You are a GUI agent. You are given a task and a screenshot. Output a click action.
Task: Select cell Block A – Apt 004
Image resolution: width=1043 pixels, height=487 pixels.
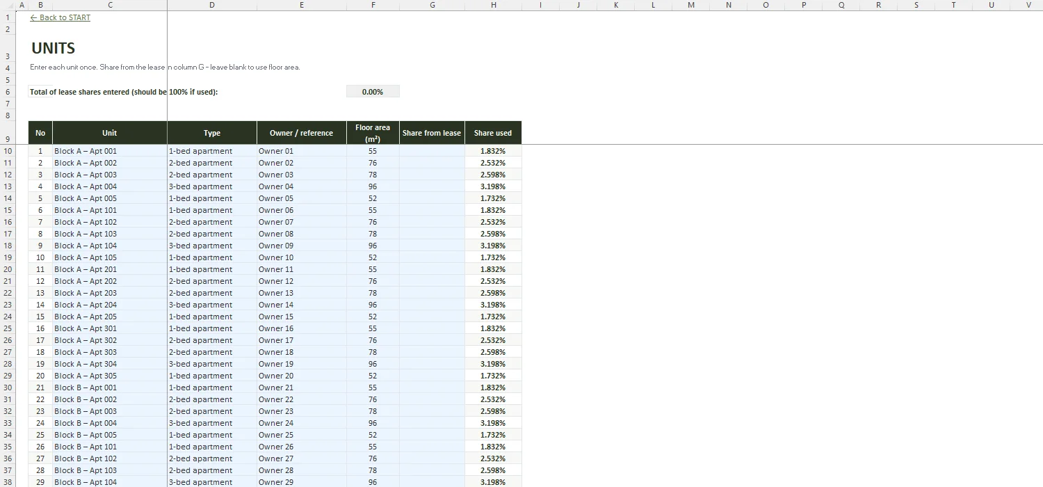(110, 186)
